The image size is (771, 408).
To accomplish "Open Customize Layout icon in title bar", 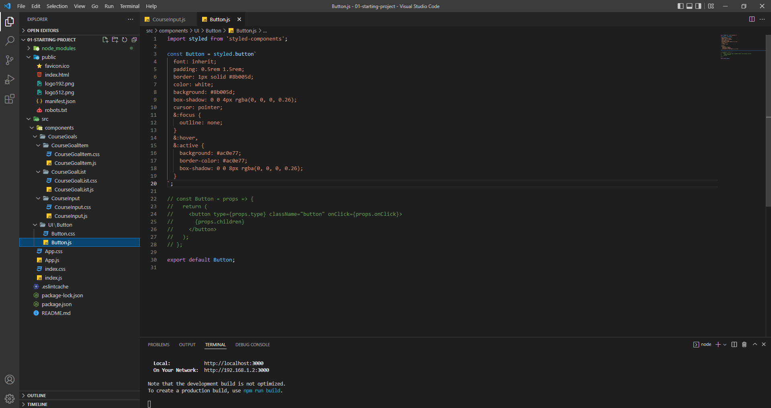I will point(711,6).
